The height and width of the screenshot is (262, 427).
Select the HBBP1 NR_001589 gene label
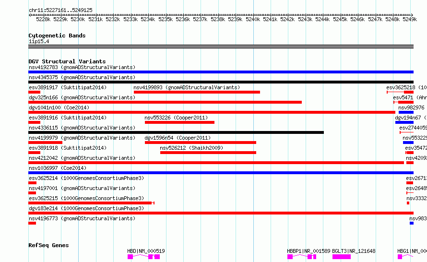(308, 251)
